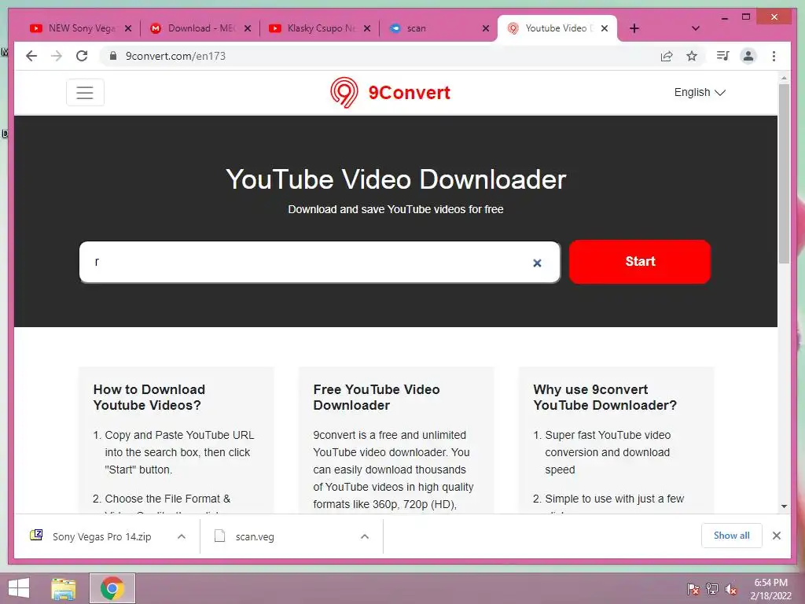Close the downloads bar
The height and width of the screenshot is (604, 805).
pos(777,536)
